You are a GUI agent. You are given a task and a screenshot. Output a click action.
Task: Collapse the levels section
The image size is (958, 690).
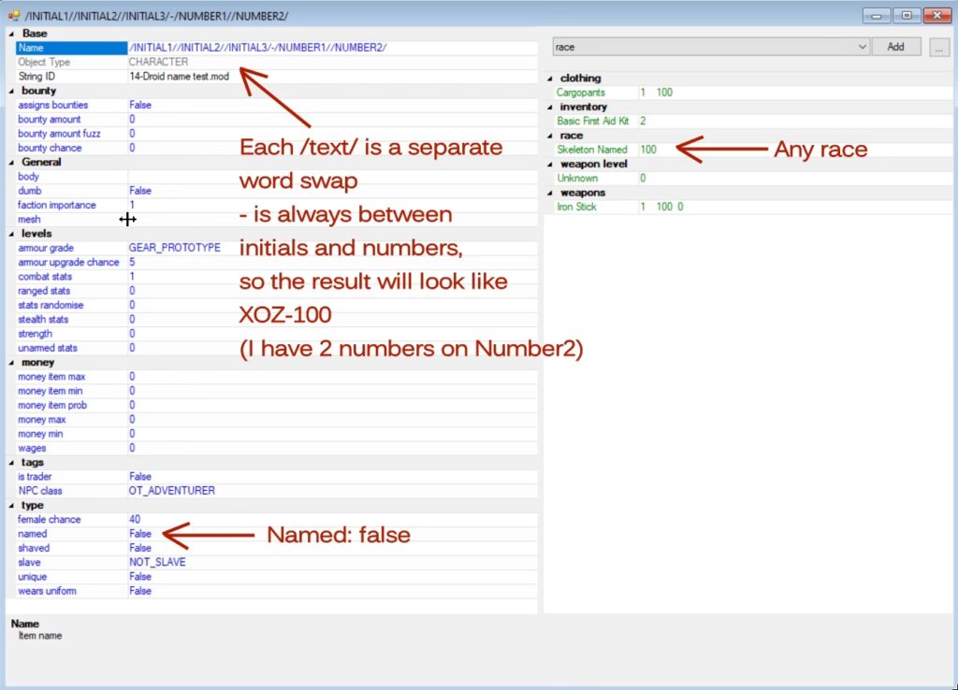pyautogui.click(x=11, y=234)
